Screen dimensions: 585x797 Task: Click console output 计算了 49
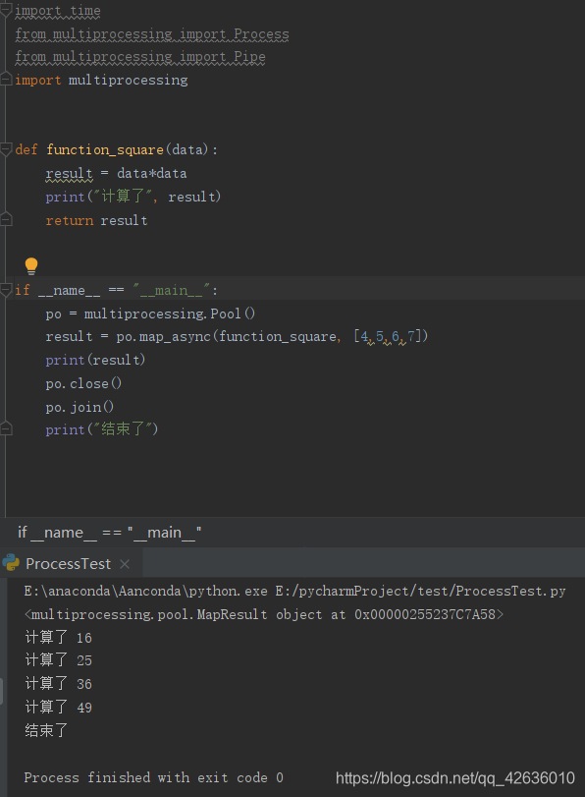click(x=58, y=707)
